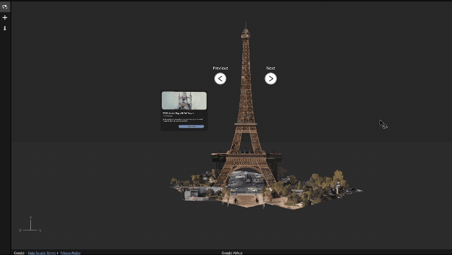Select the vertical dolly zoom tool
This screenshot has height=255, width=452.
click(5, 28)
